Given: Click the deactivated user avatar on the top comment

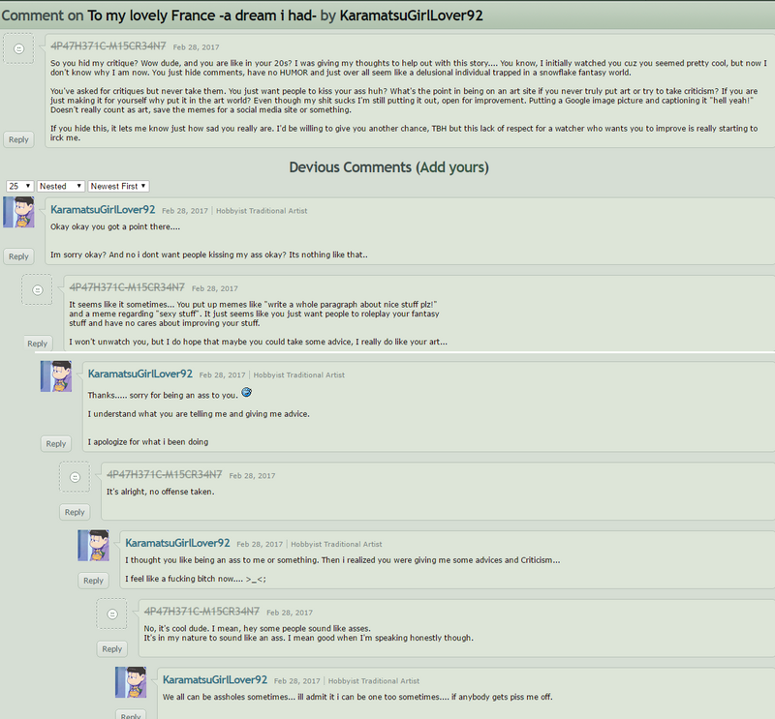Looking at the screenshot, I should point(18,48).
